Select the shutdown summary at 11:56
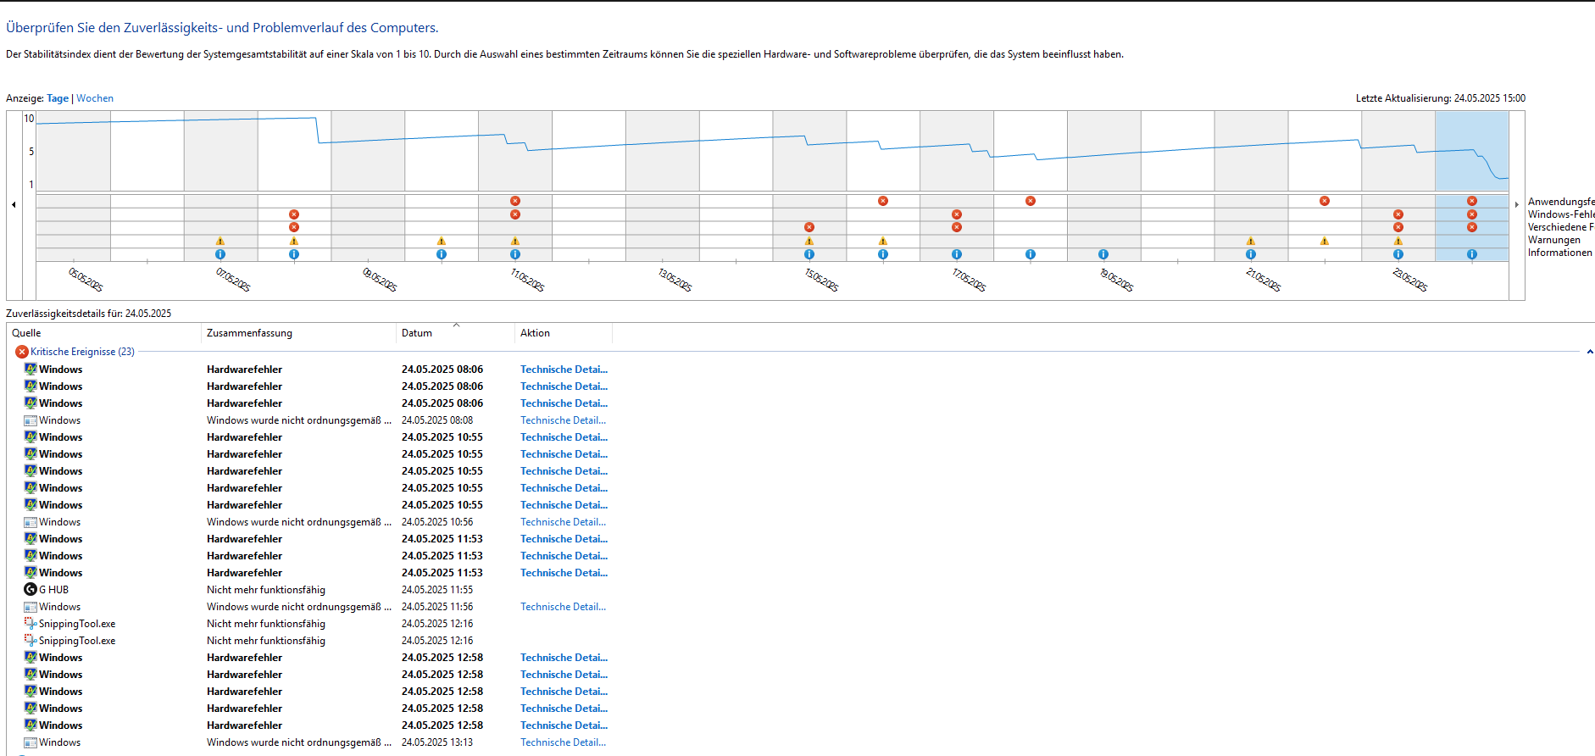The height and width of the screenshot is (756, 1595). pyautogui.click(x=299, y=607)
